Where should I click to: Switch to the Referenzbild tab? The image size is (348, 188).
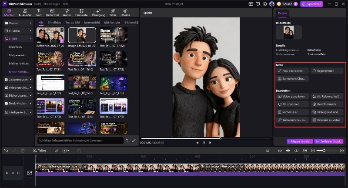pos(92,23)
